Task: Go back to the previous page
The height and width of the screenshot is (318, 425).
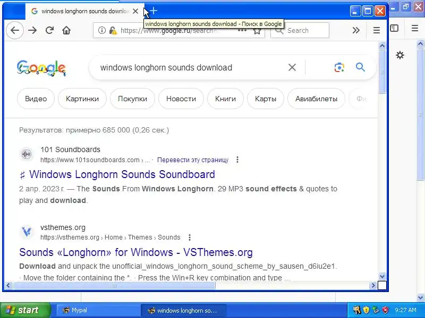Action: pyautogui.click(x=15, y=30)
